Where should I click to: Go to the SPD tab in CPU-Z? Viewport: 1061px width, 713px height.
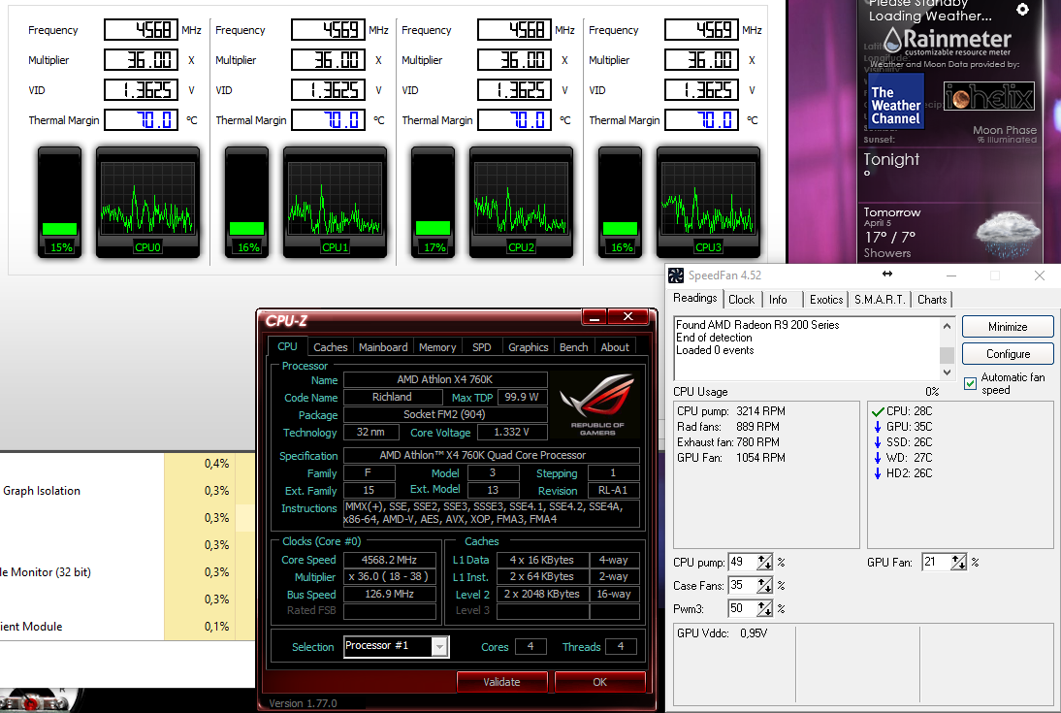[482, 347]
